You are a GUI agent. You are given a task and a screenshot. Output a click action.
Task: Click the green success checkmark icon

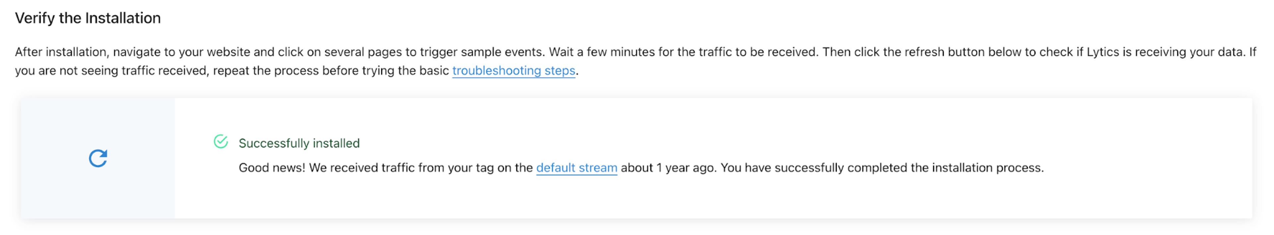click(x=221, y=142)
